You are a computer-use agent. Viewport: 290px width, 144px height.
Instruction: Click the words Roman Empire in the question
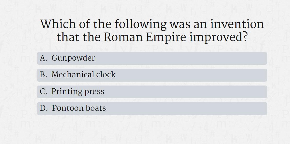point(145,37)
